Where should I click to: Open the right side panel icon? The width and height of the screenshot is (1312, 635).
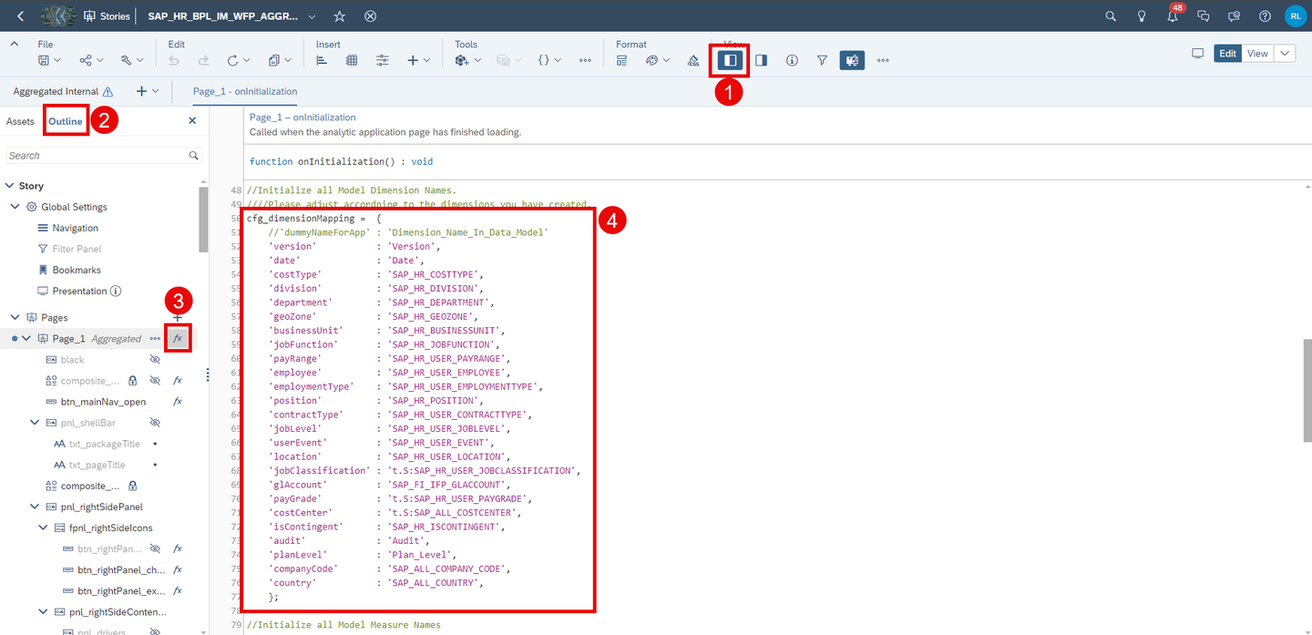click(x=762, y=60)
